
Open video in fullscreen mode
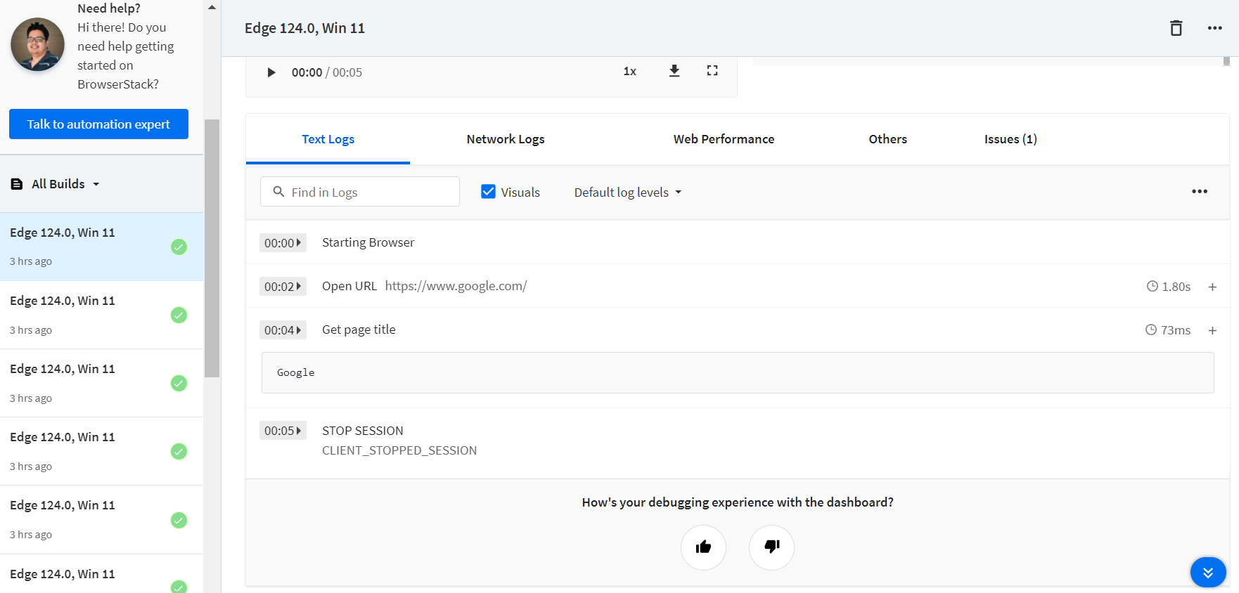pos(712,71)
